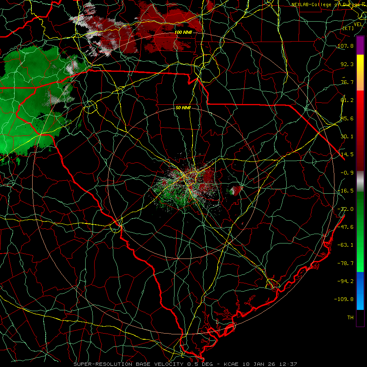
Task: Click the 45.6 scale value
Action: 347,118
